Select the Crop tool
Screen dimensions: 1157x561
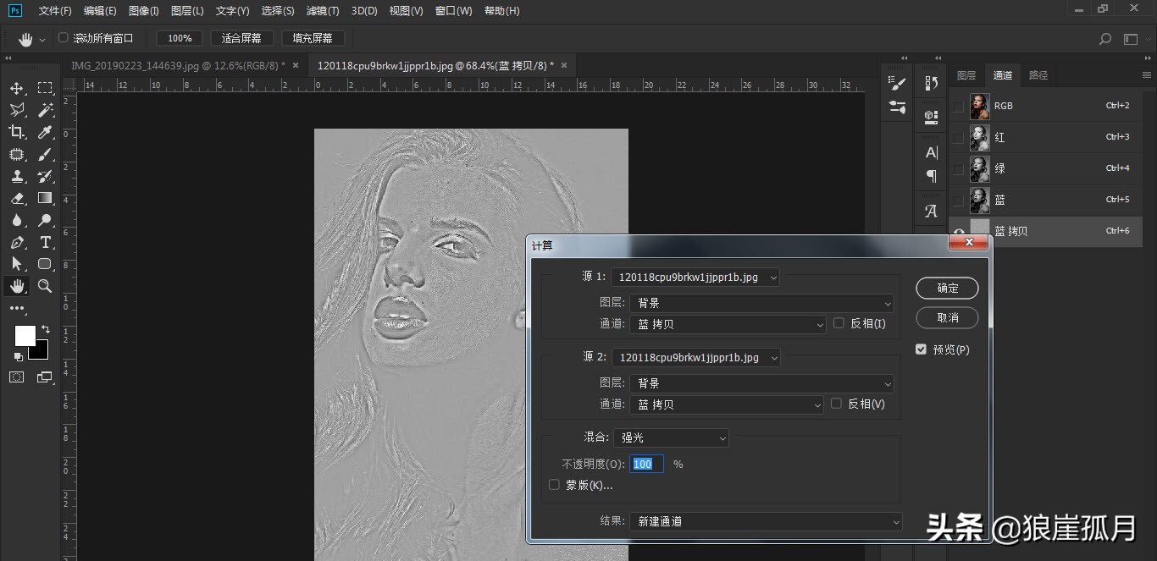(17, 132)
